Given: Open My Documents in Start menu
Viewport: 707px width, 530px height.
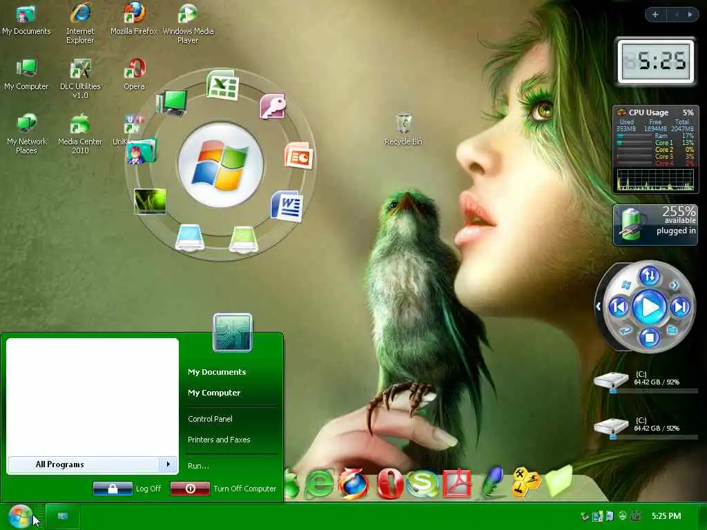Looking at the screenshot, I should coord(217,372).
